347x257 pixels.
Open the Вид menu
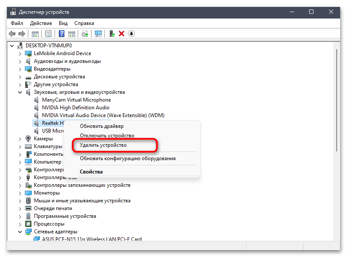(63, 23)
